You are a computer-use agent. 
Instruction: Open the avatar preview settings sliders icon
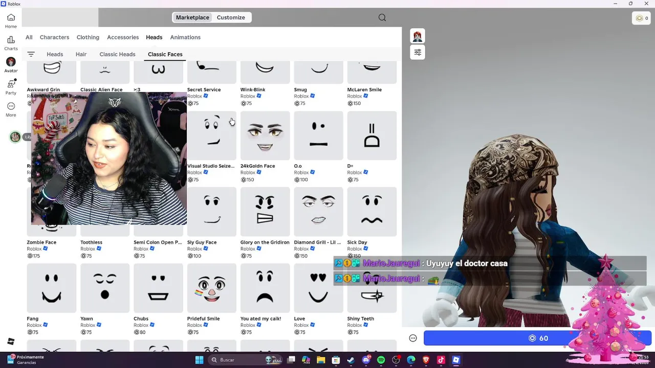(418, 52)
